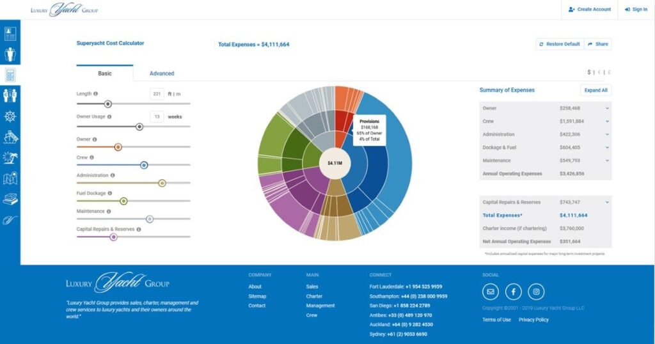Click the ship's wheel sidebar icon
655x344 pixels.
tap(10, 116)
